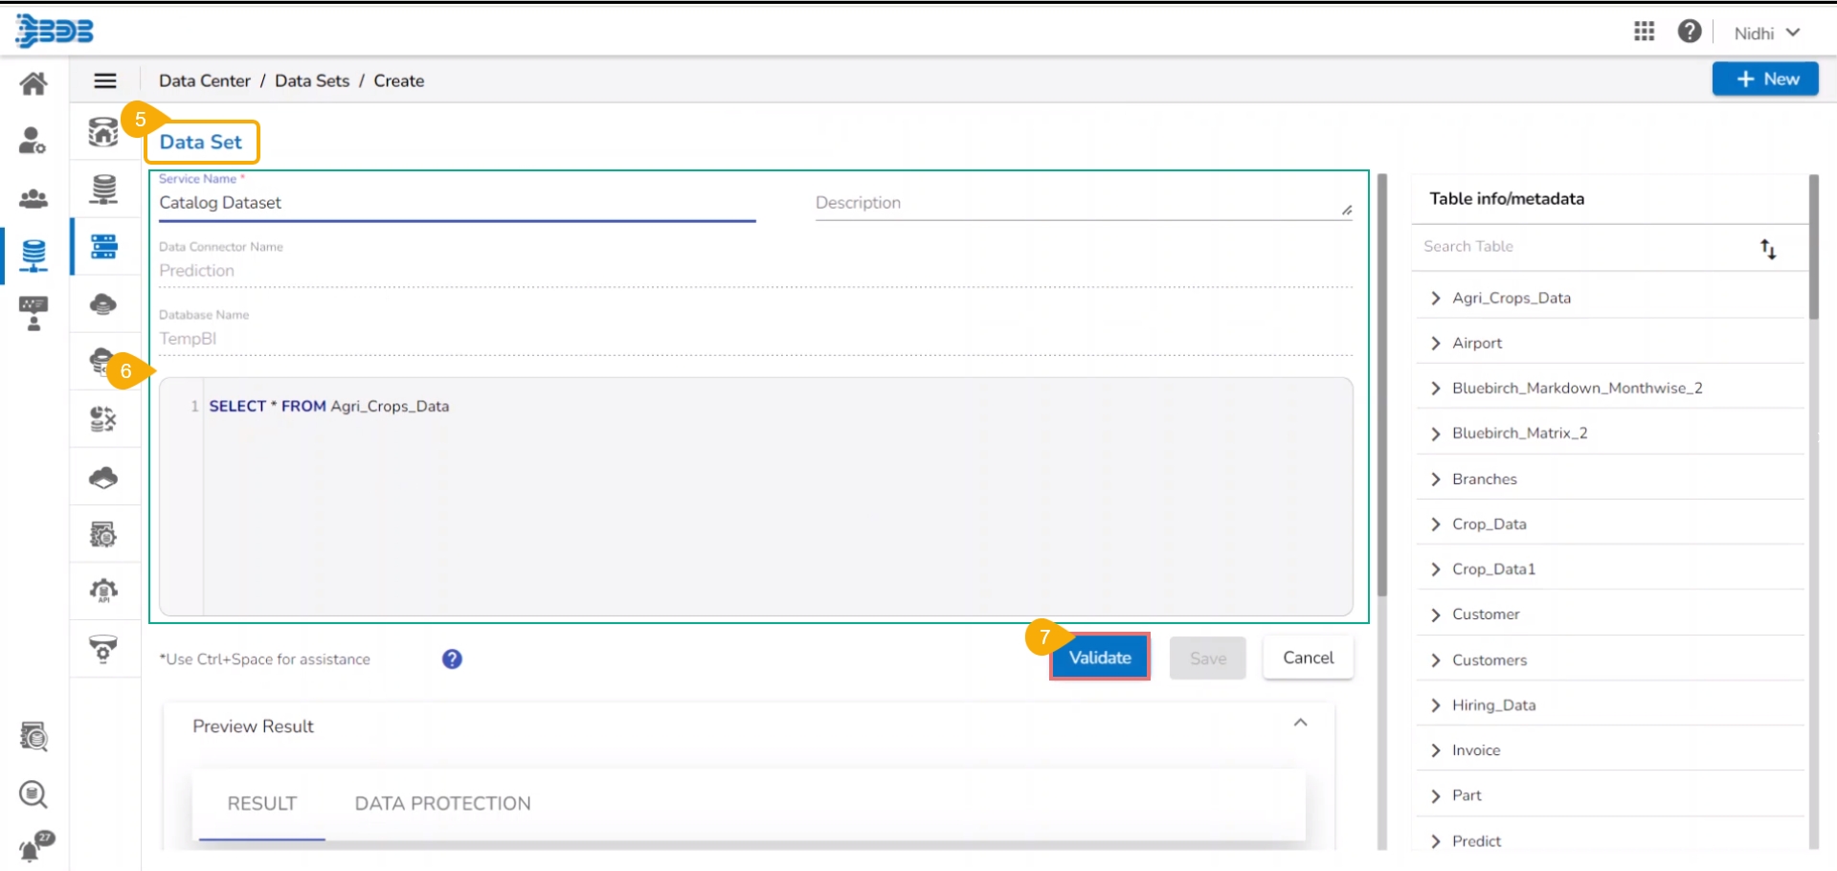1837x871 pixels.
Task: Go to Data Sets in the breadcrumb
Action: click(312, 81)
